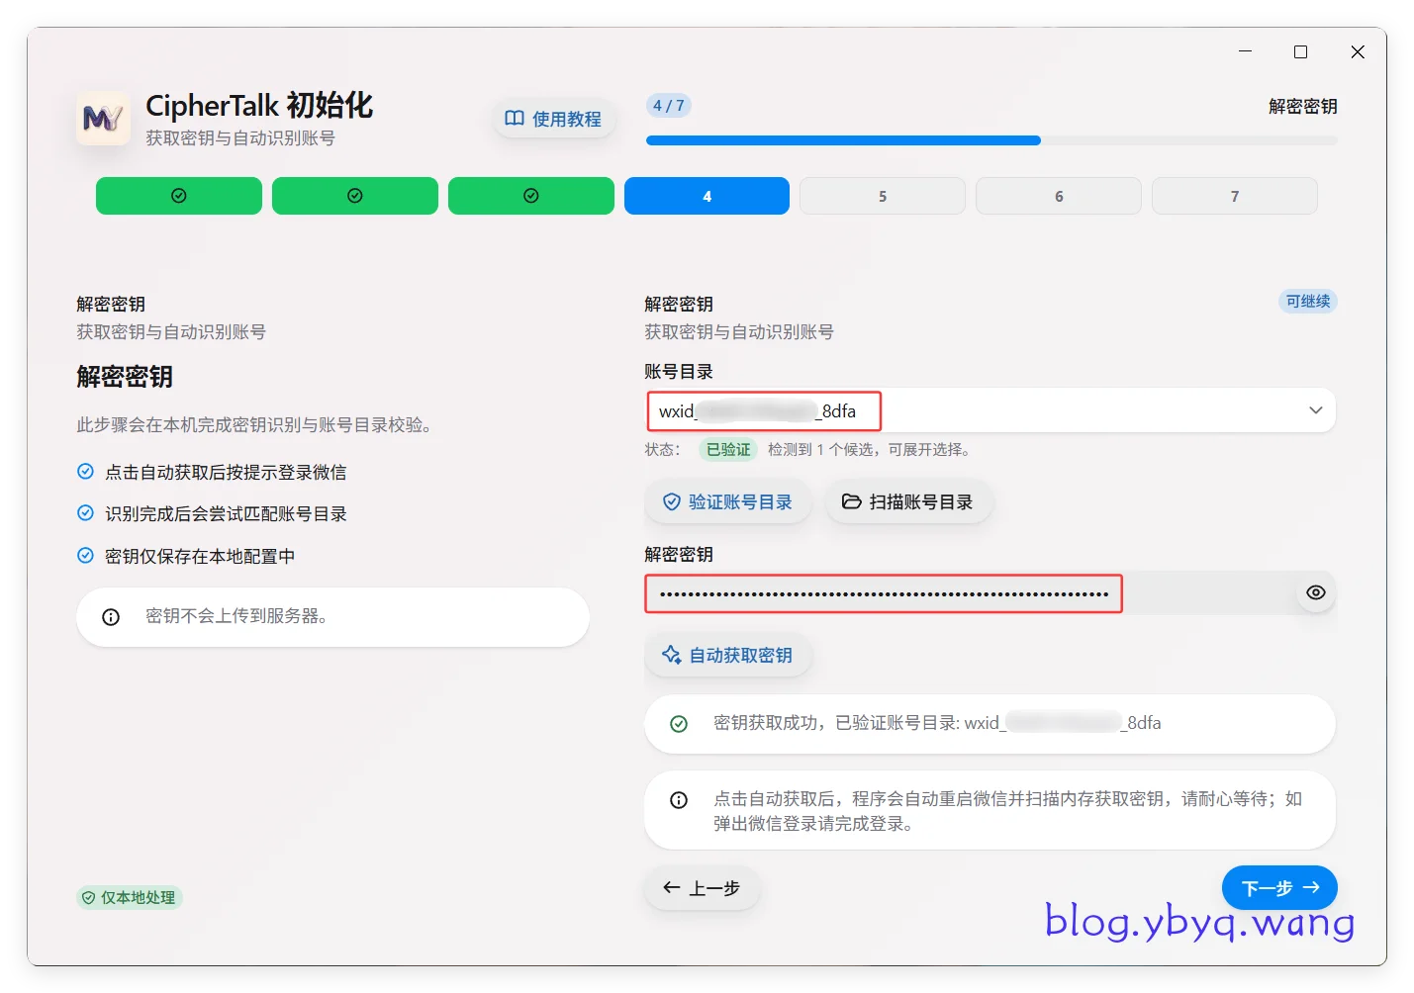
Task: Click the shield icon in 验证账号目录
Action: coord(672,502)
